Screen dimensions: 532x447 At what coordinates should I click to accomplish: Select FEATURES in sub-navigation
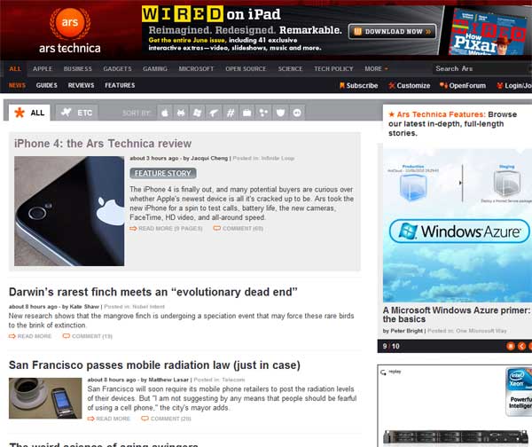(120, 85)
